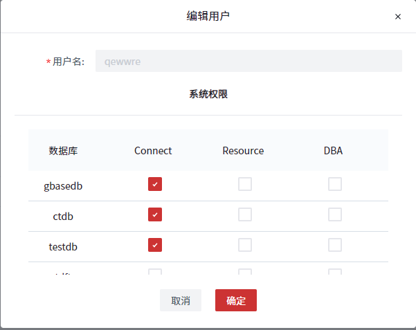Click the 数据库 column header
The image size is (416, 330).
[x=63, y=151]
